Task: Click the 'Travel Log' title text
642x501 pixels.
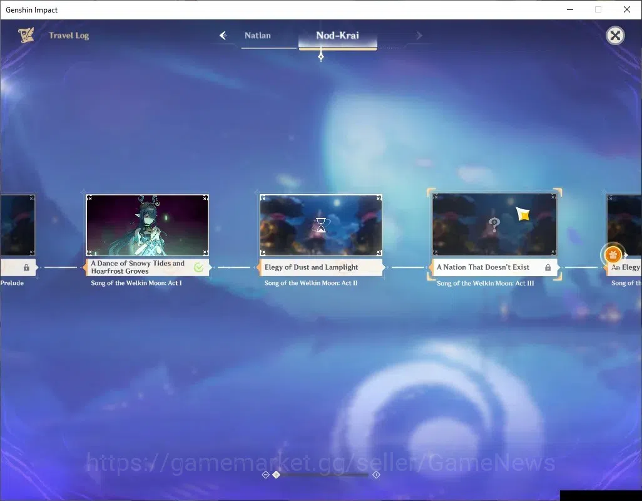Action: coord(69,36)
